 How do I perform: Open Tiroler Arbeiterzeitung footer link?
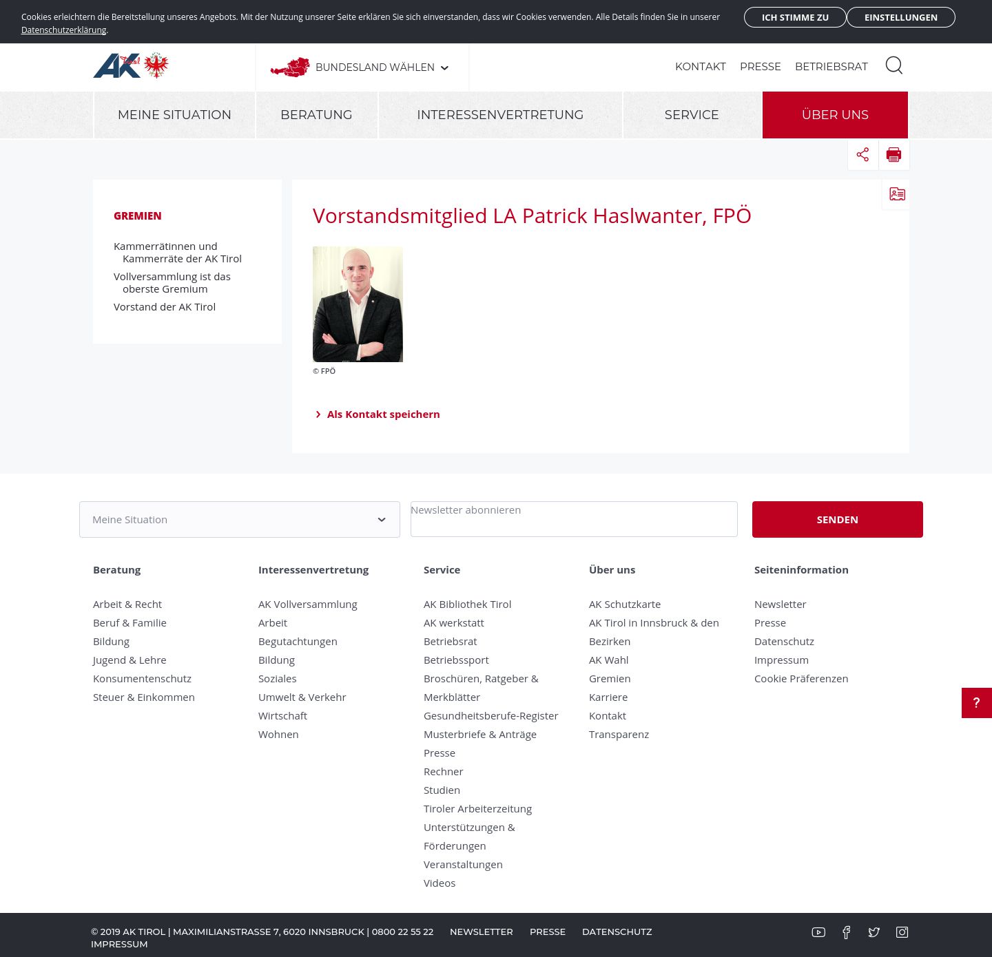click(477, 808)
